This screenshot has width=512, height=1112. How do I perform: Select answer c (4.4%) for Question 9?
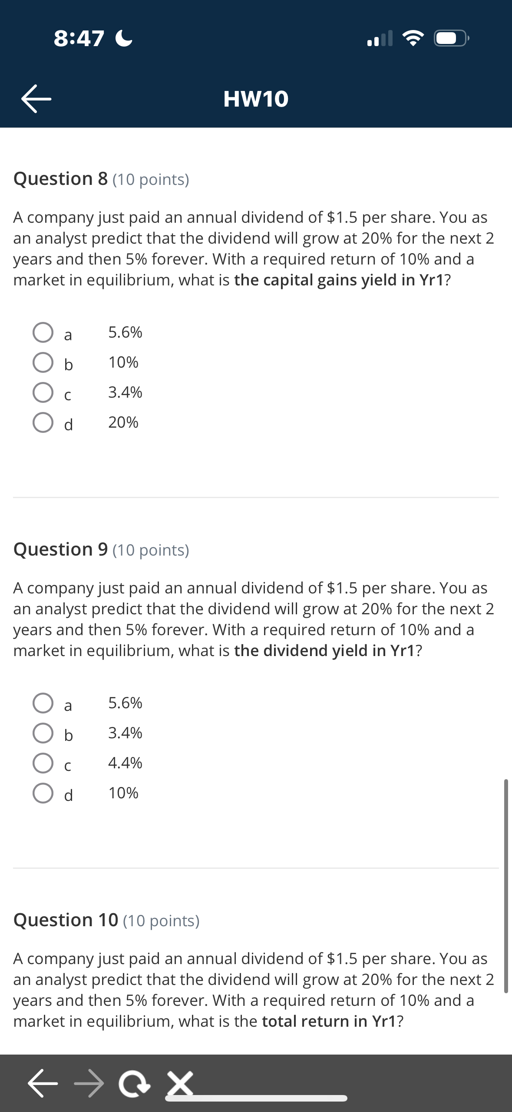(x=43, y=764)
